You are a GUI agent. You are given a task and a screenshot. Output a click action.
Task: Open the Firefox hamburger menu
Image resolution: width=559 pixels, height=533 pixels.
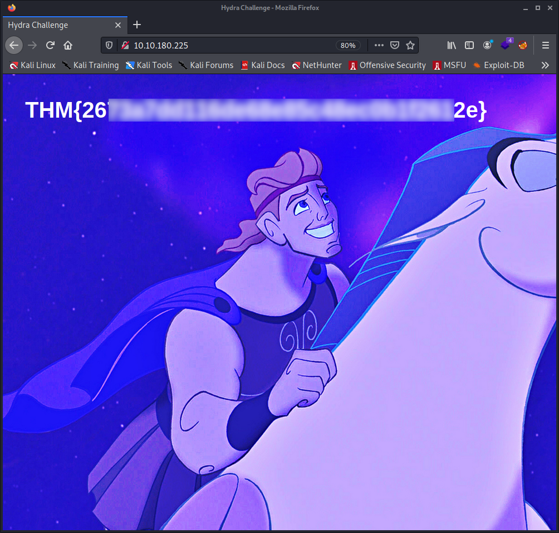pyautogui.click(x=546, y=45)
